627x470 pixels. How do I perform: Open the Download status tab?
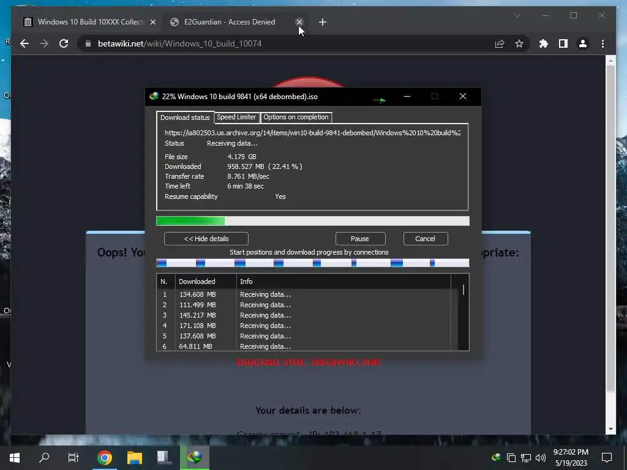[185, 117]
